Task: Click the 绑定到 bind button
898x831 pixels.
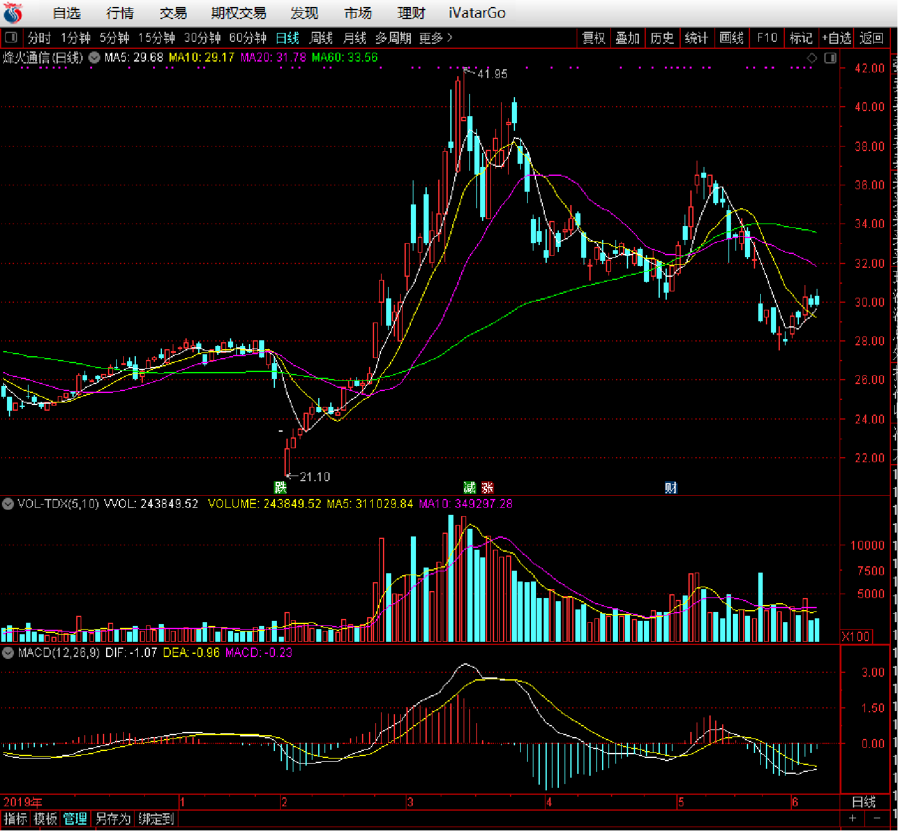Action: point(156,819)
